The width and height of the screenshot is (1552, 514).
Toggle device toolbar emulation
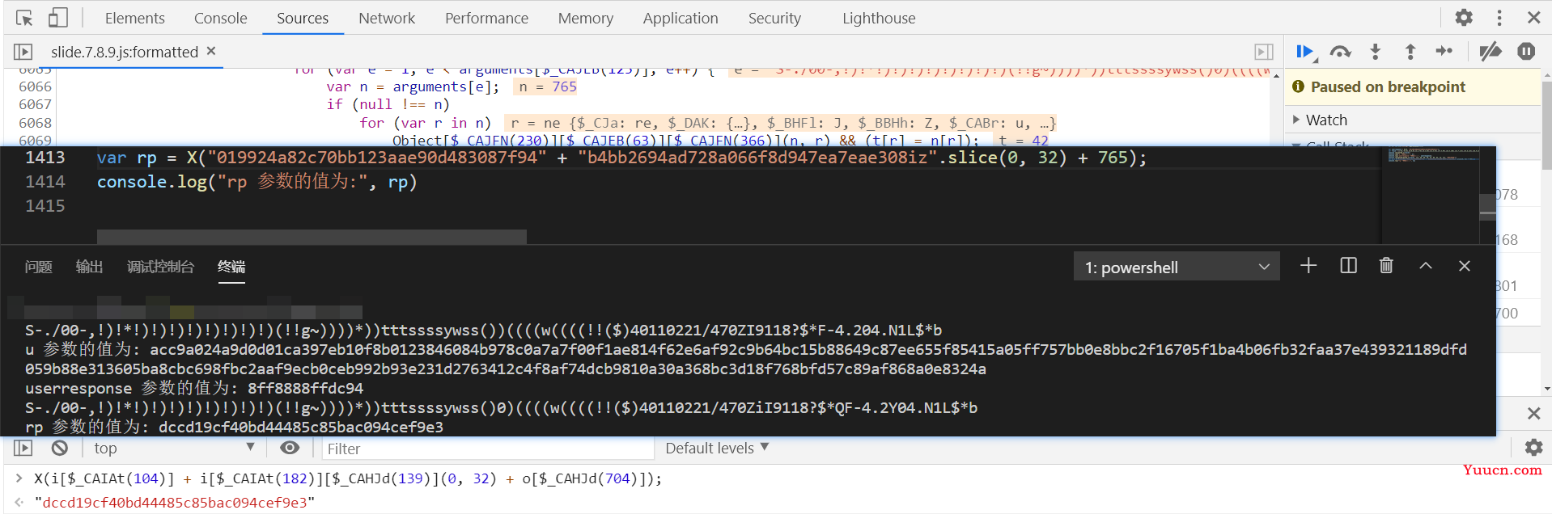point(57,18)
